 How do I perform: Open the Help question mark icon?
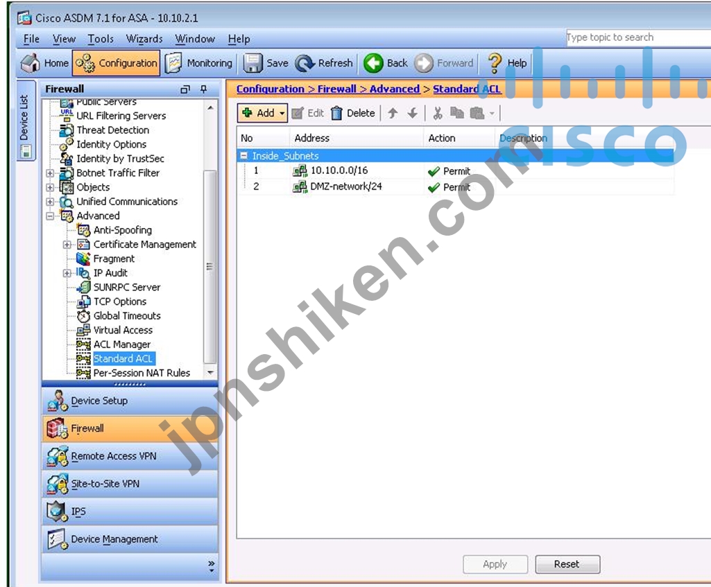pos(495,63)
